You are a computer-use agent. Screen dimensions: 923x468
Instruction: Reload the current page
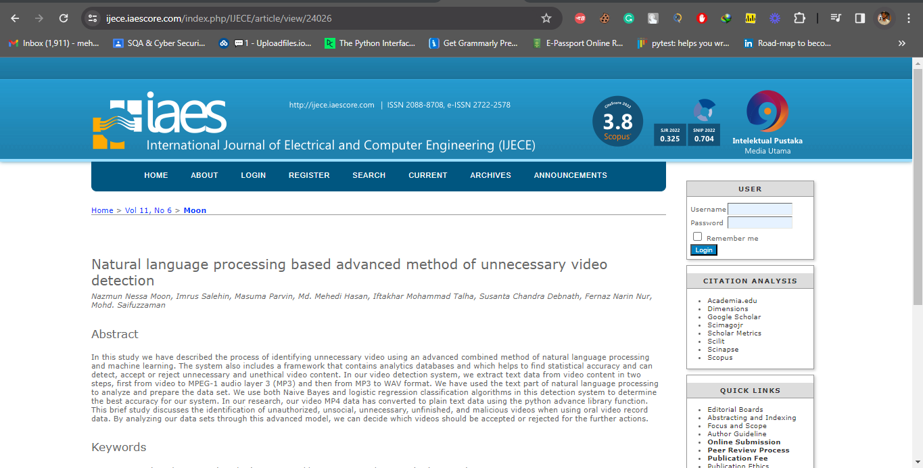click(64, 18)
